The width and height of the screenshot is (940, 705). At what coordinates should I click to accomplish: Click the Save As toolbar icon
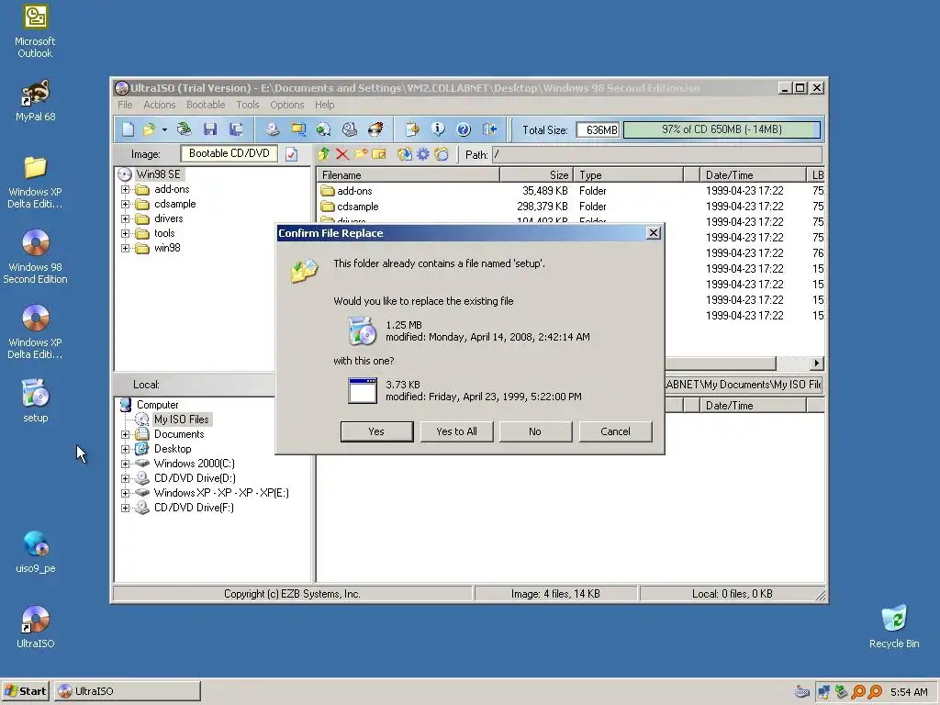click(236, 129)
